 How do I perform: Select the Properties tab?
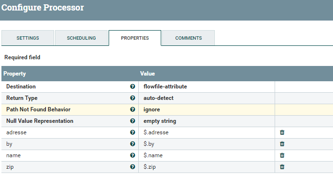click(135, 38)
